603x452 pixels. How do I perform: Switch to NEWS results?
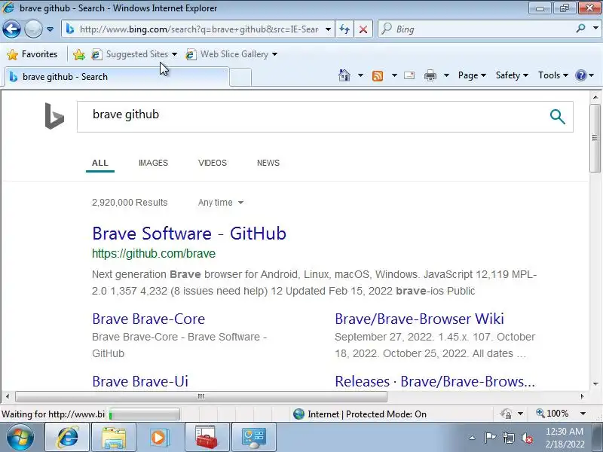268,163
